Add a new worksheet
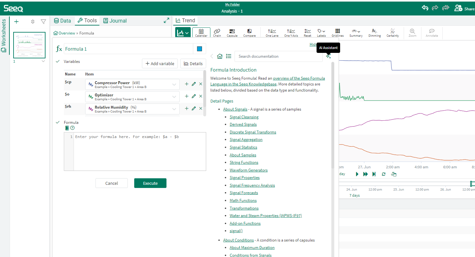Viewport: 475px width, 257px height. [16, 22]
